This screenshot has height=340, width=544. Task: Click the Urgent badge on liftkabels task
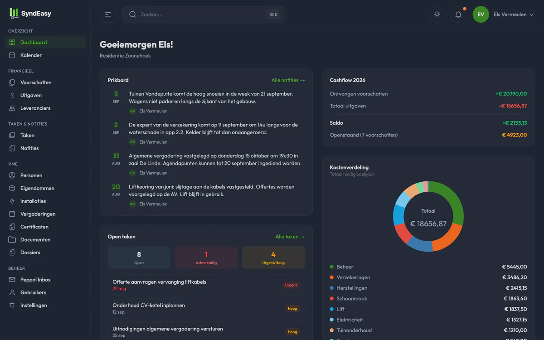291,285
